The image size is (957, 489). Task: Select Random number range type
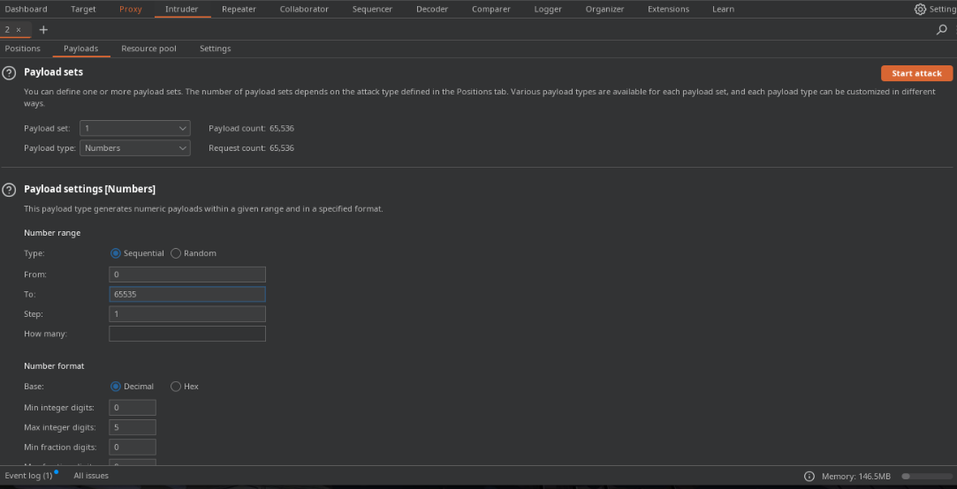coord(176,253)
